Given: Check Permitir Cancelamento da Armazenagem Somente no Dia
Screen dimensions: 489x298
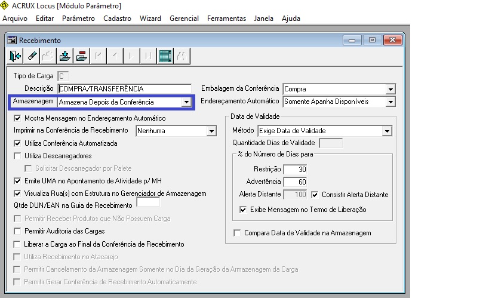Looking at the screenshot, I should (17, 269).
